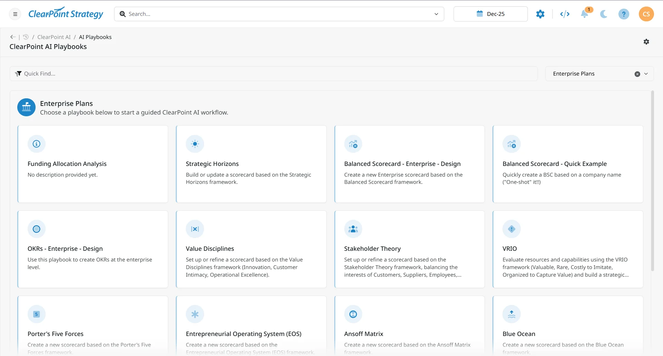Click the Value Disciplines icon
The width and height of the screenshot is (663, 356).
(x=195, y=229)
